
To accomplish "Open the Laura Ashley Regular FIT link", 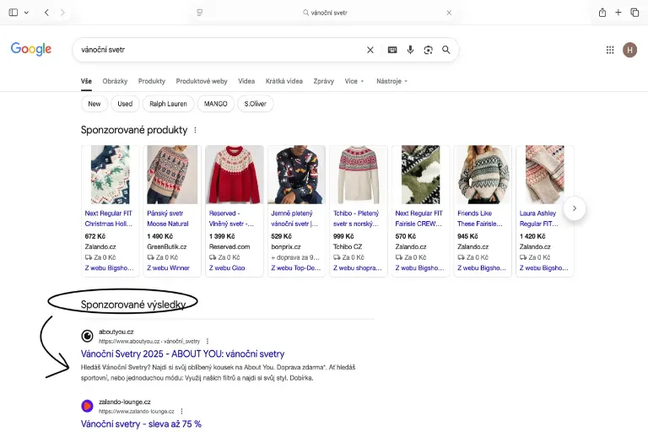I will pos(539,219).
